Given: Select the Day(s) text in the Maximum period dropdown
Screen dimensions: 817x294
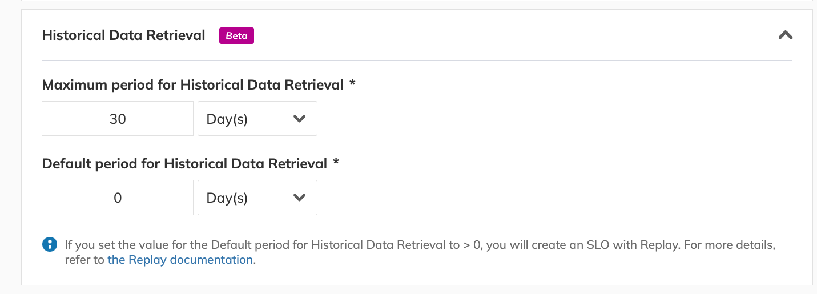Looking at the screenshot, I should point(227,119).
